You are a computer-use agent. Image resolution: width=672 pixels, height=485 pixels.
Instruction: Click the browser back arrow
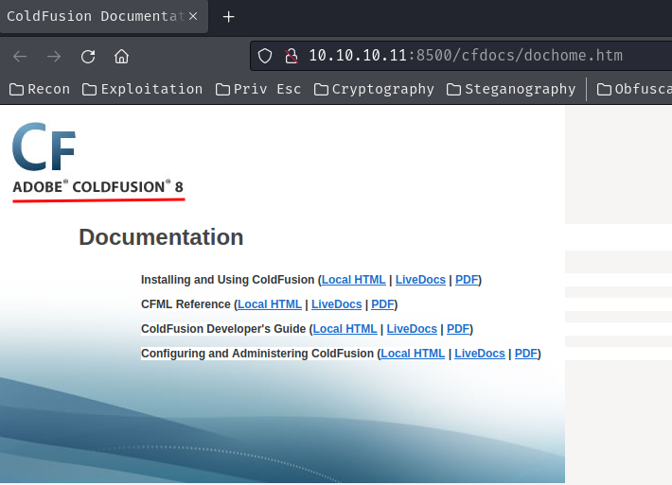[x=20, y=56]
